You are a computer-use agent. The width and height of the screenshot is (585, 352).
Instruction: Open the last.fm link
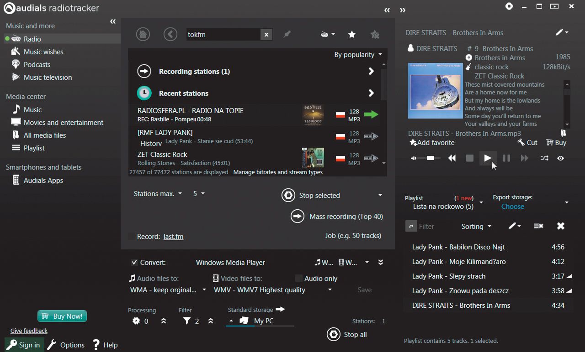point(173,237)
